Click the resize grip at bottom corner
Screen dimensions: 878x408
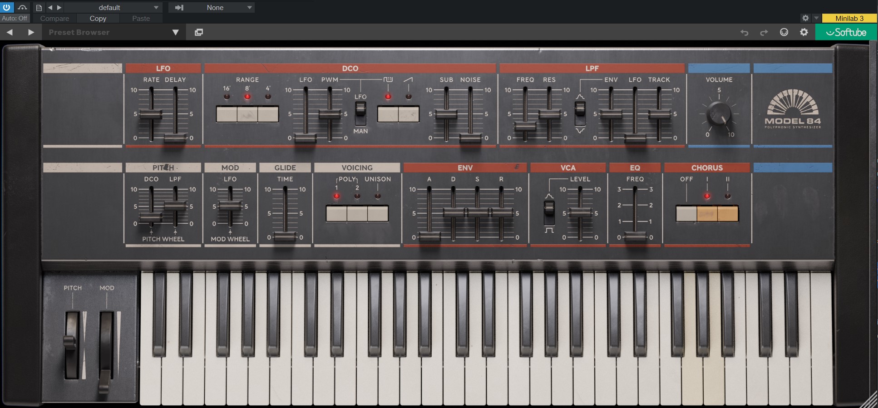[x=869, y=399]
